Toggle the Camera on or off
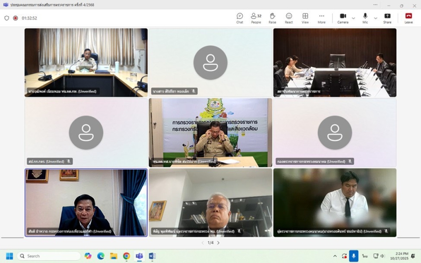The image size is (421, 263). tap(343, 18)
